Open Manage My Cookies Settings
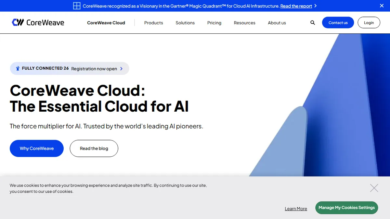 347,208
